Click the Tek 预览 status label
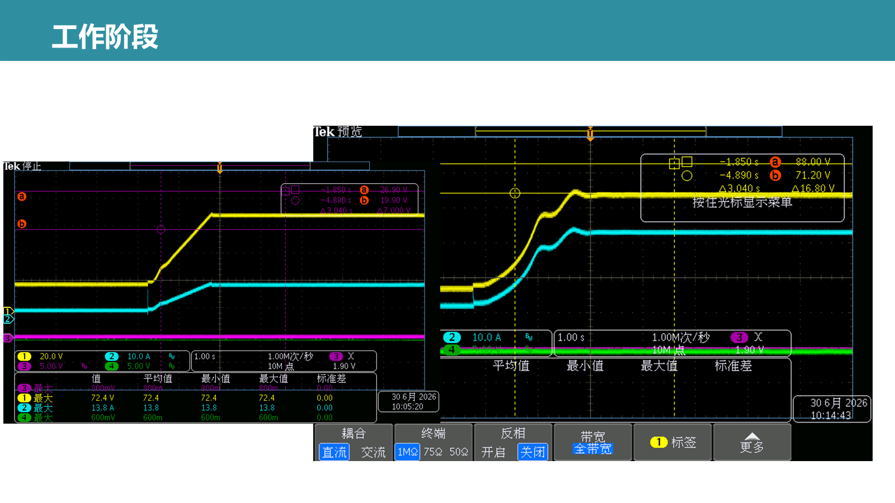The height and width of the screenshot is (503, 895). pyautogui.click(x=338, y=132)
